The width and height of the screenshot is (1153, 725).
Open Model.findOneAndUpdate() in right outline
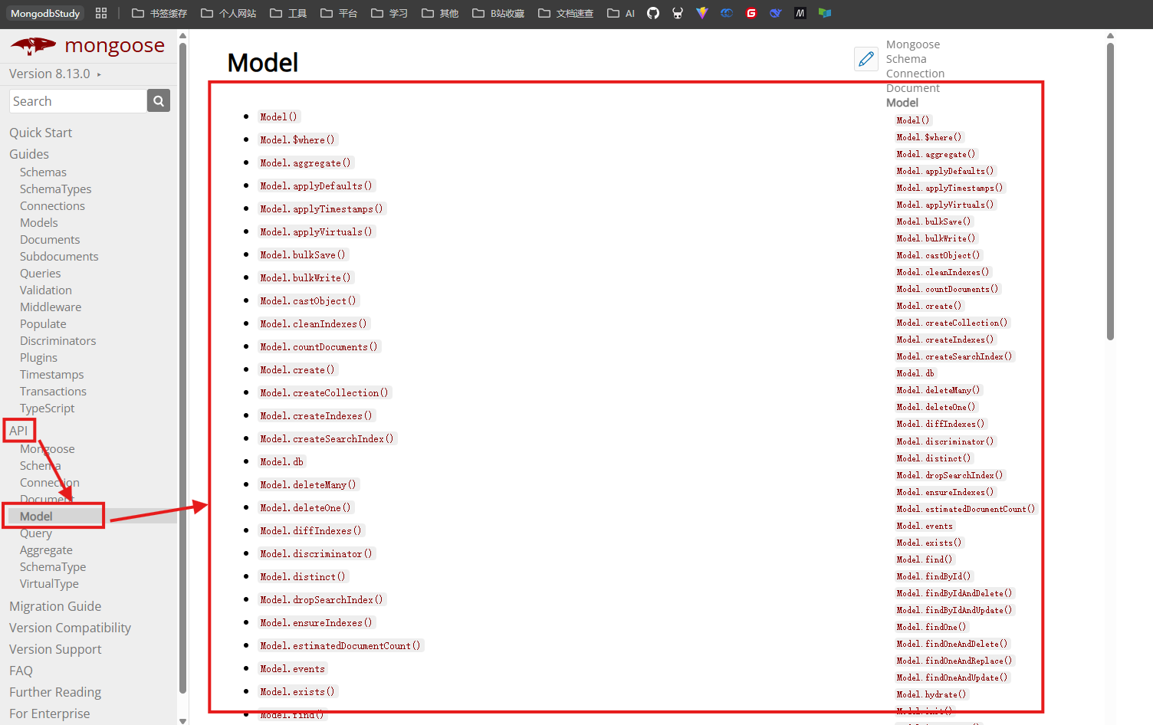click(952, 677)
